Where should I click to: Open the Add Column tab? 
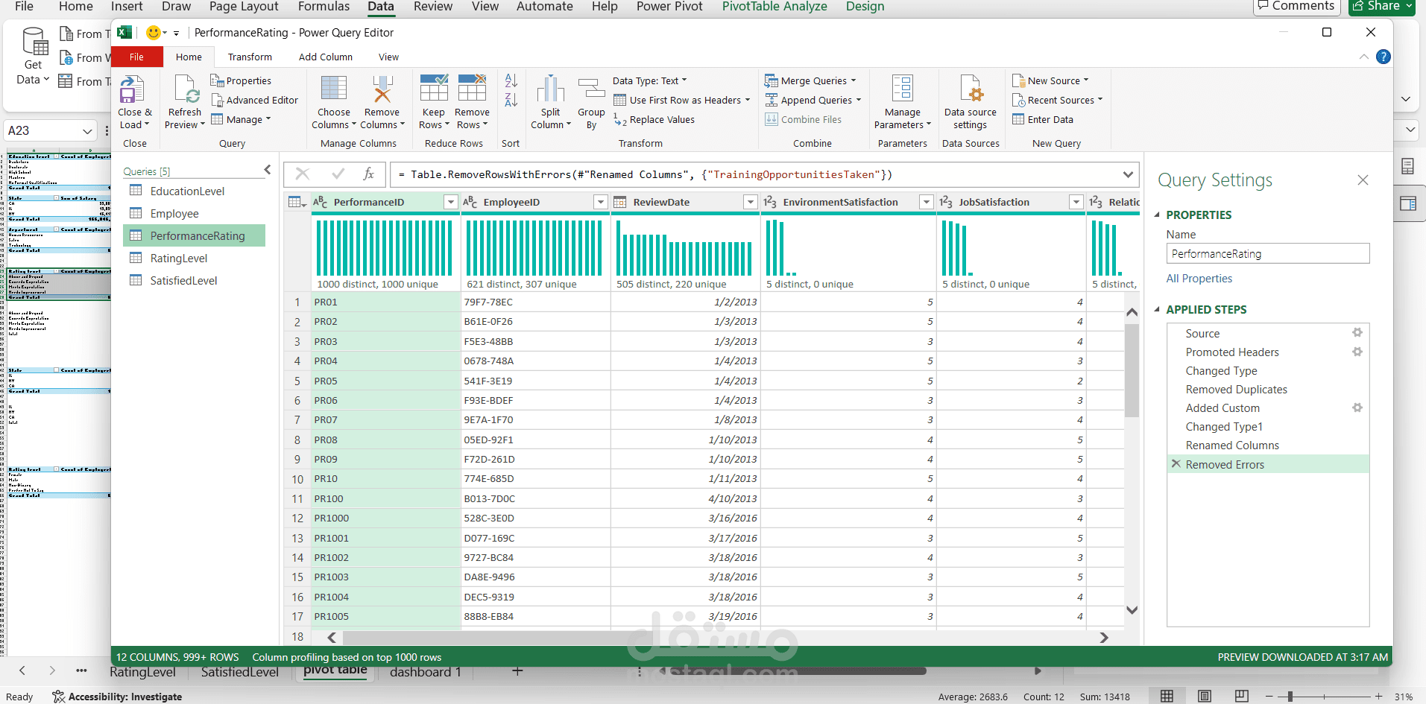(x=325, y=57)
